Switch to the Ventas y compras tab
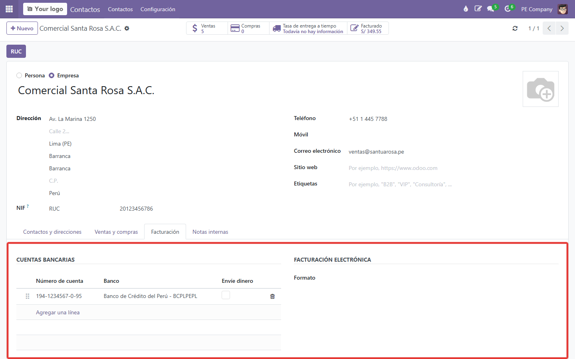 116,232
